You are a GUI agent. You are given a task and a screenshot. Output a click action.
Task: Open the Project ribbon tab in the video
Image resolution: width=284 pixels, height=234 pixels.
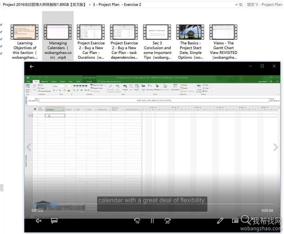click(x=63, y=82)
